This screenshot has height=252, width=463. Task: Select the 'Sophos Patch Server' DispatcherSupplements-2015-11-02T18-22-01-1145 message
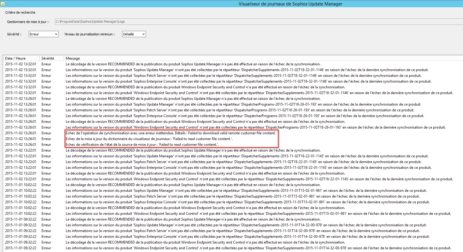243,162
